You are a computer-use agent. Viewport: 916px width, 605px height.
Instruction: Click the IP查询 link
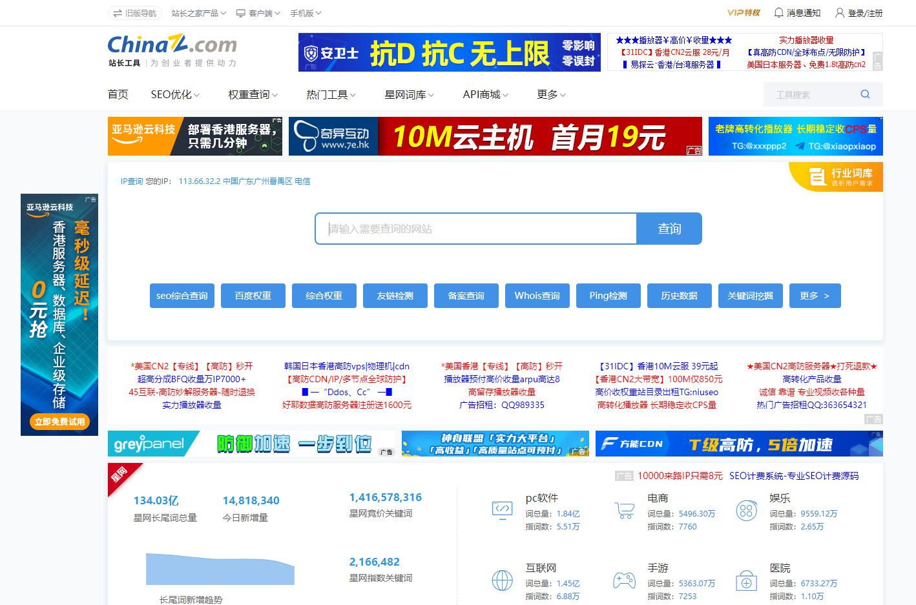(x=132, y=181)
